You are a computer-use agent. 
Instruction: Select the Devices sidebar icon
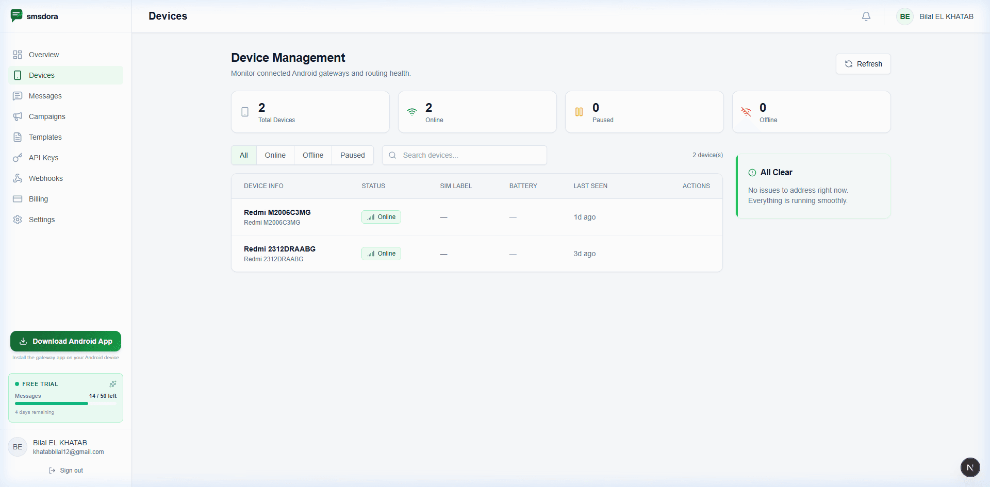pos(18,75)
